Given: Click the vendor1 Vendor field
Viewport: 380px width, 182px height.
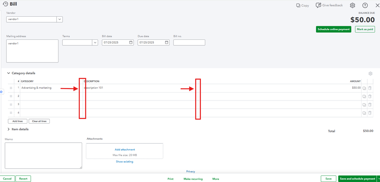Looking at the screenshot, I should (32, 19).
